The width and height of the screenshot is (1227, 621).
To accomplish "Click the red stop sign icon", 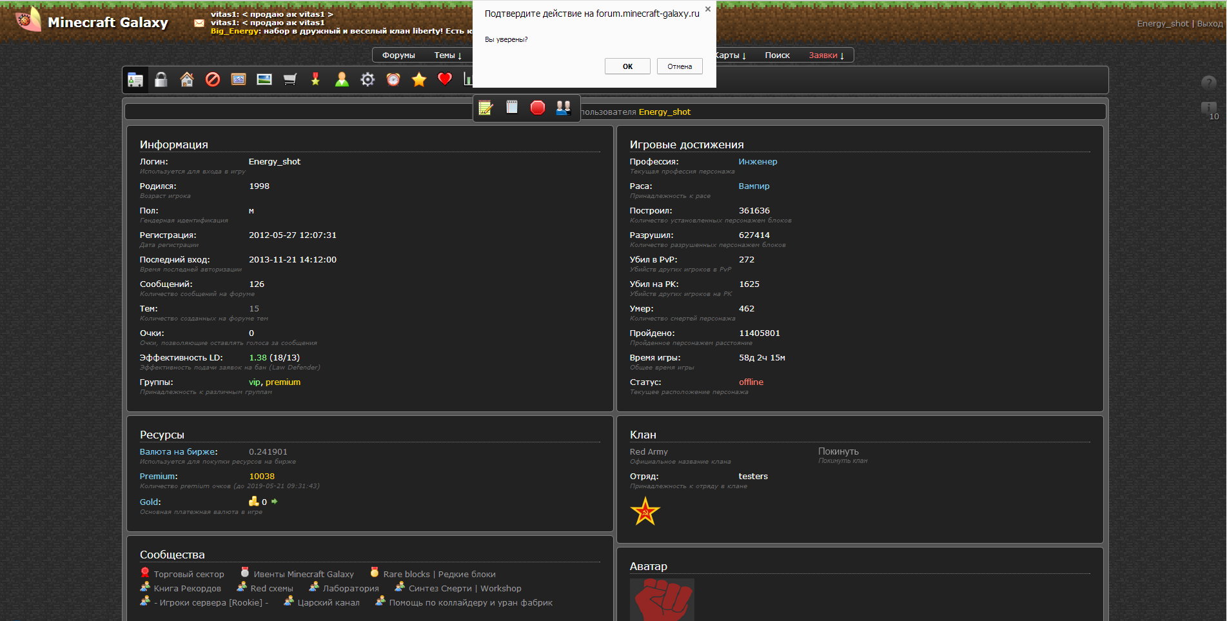I will tap(538, 108).
